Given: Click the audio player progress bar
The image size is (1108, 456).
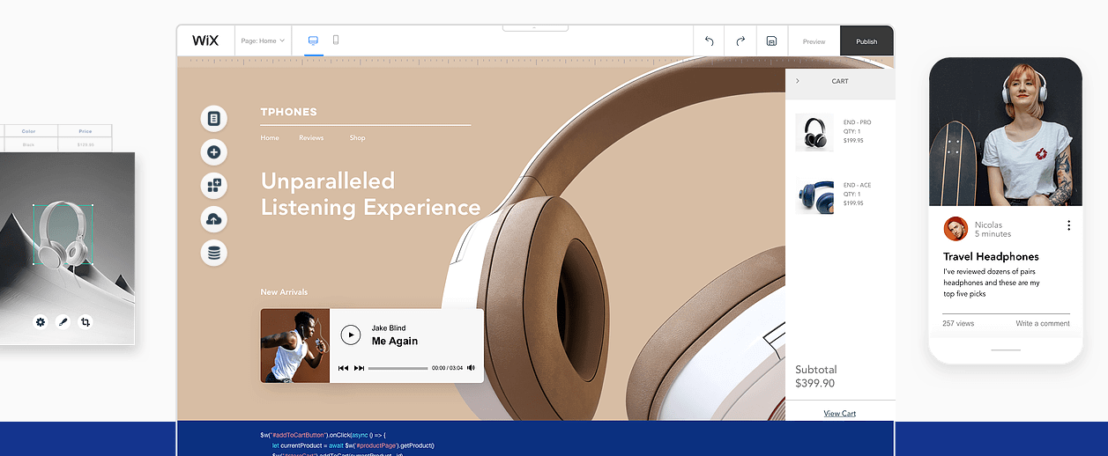Looking at the screenshot, I should pos(398,368).
